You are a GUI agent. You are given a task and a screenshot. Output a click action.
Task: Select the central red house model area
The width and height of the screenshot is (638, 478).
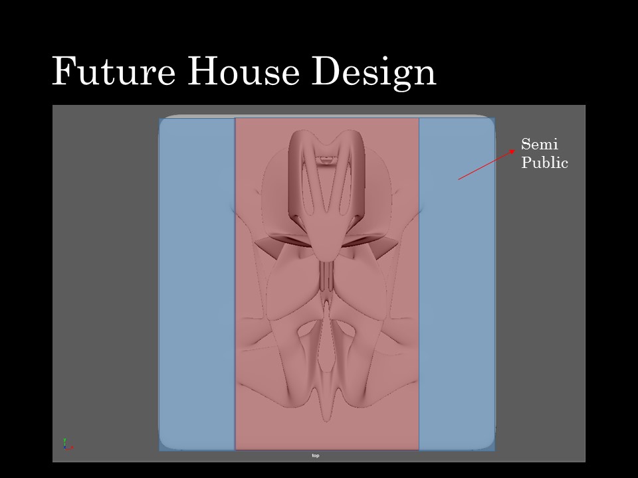(327, 284)
